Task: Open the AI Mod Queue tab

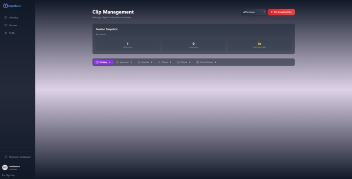Action: (206, 62)
